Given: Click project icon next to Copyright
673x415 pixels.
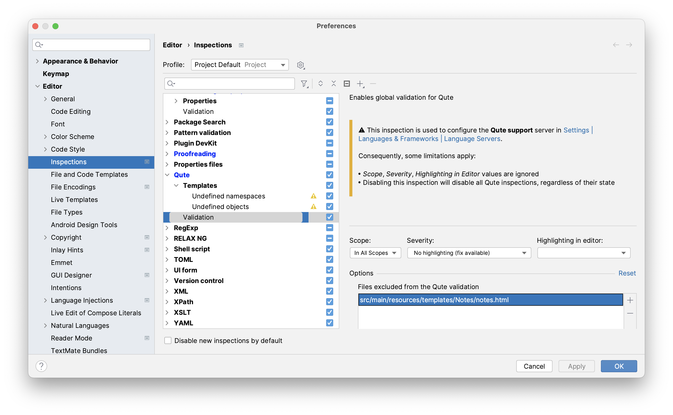Looking at the screenshot, I should pyautogui.click(x=147, y=237).
